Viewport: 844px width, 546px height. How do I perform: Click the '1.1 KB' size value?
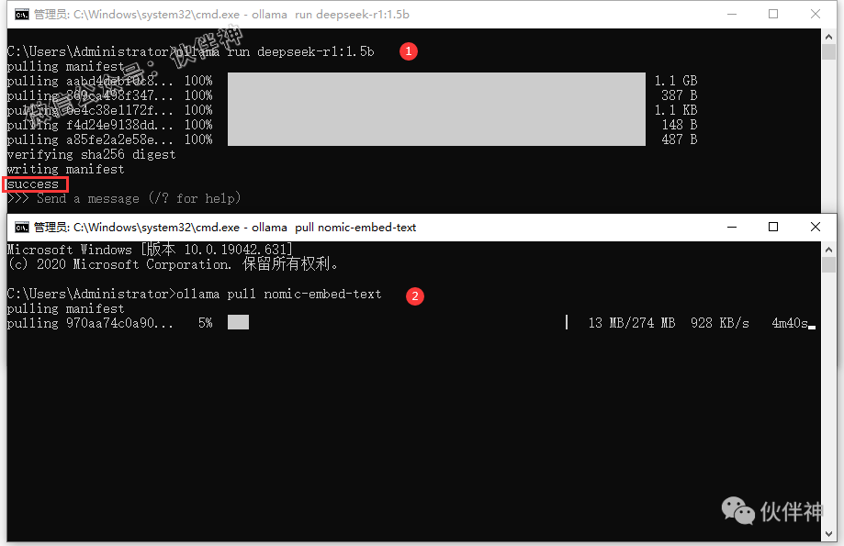point(676,110)
